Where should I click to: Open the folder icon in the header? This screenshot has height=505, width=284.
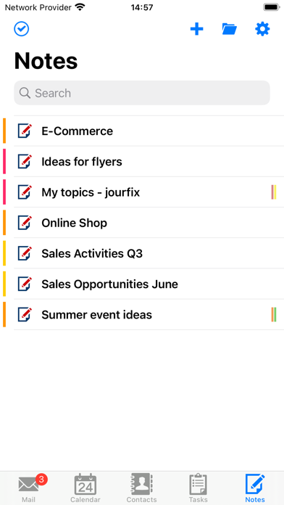click(x=230, y=29)
